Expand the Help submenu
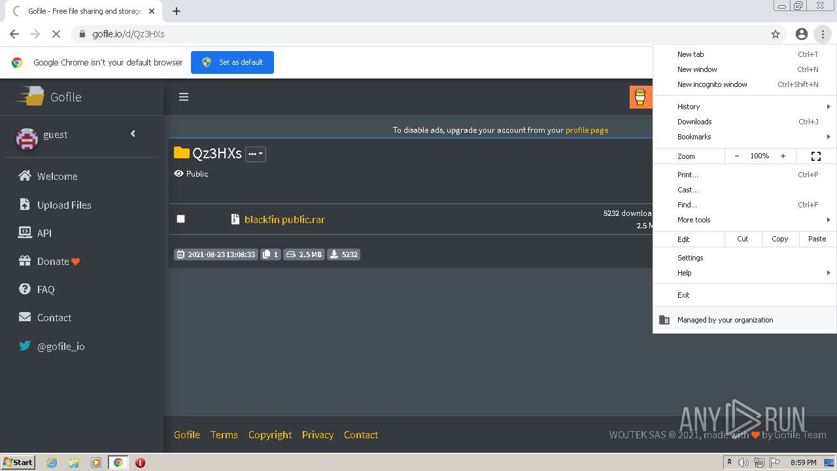 click(x=745, y=273)
